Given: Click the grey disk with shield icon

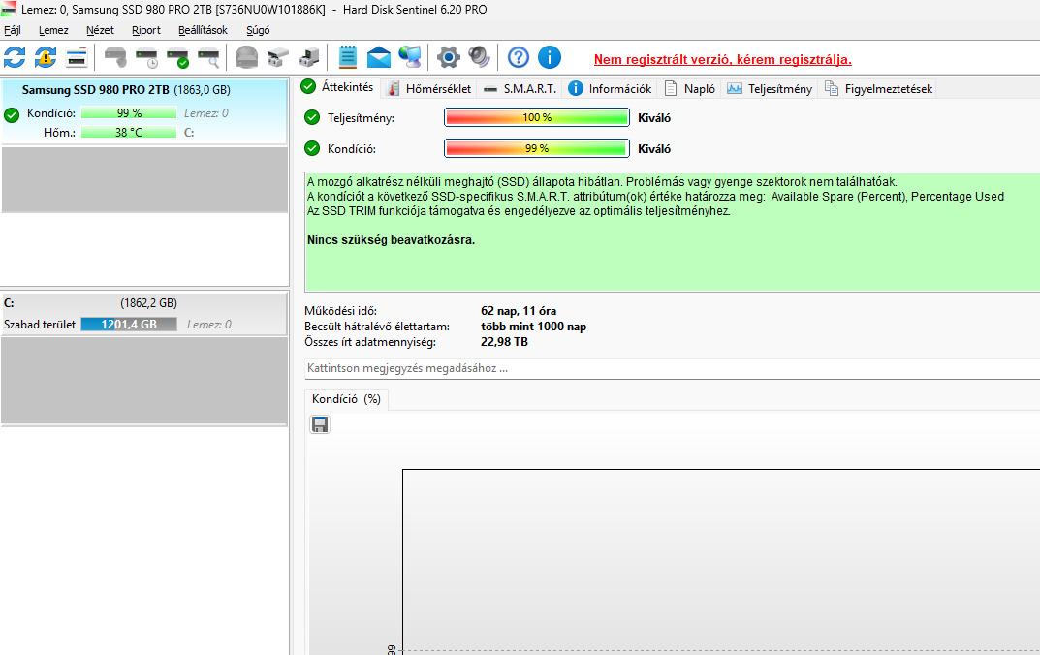Looking at the screenshot, I should click(x=115, y=58).
